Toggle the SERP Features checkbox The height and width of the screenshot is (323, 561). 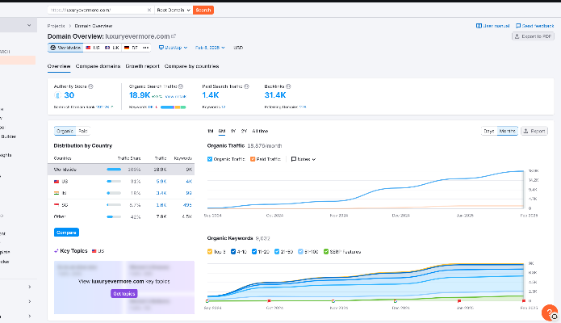326,252
